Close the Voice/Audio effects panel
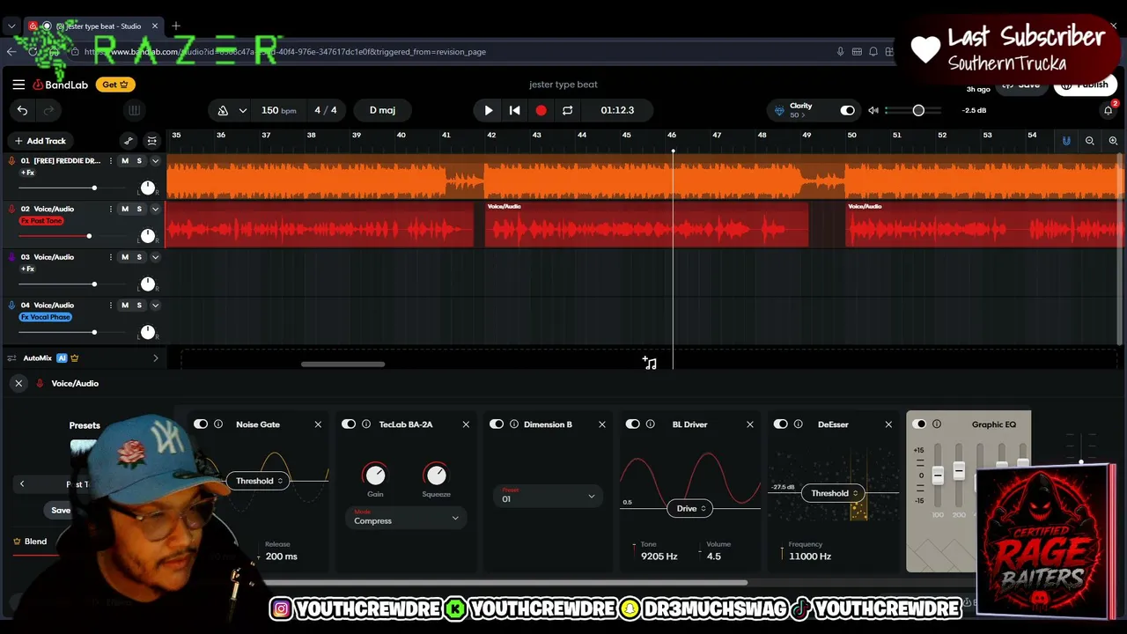1127x634 pixels. [x=18, y=383]
